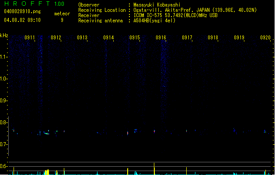Click the bright red echo under 0916
Viewport: 275px width, 175px height.
tap(154, 131)
